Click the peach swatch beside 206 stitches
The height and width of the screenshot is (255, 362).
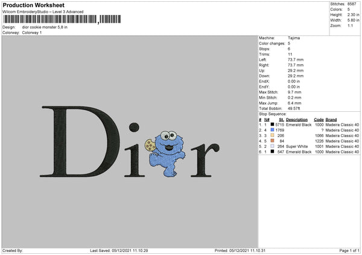[x=273, y=135]
